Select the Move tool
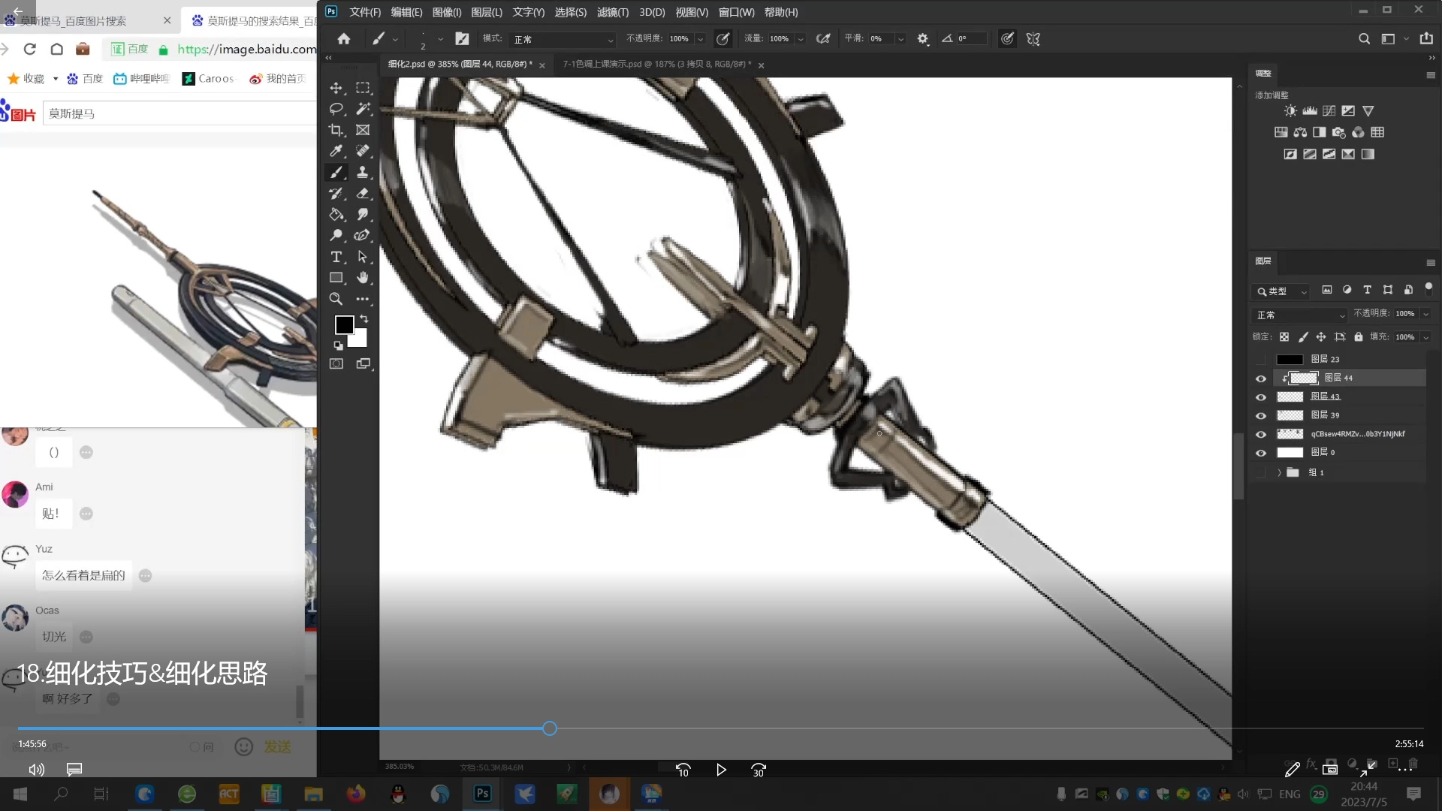Screen dimensions: 1442x811 point(336,88)
